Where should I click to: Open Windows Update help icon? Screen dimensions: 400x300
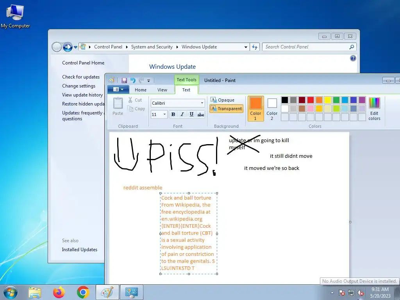point(353,59)
